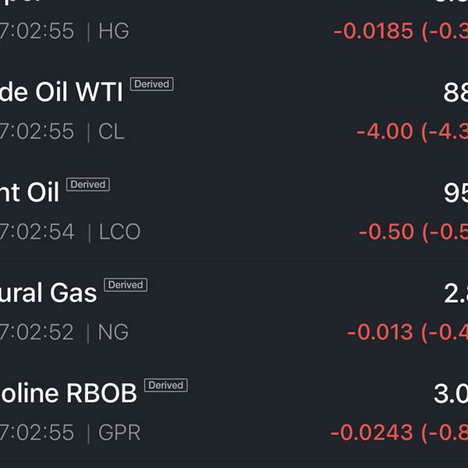468x468 pixels.
Task: Select the LCO ticker symbol
Action: coord(119,232)
